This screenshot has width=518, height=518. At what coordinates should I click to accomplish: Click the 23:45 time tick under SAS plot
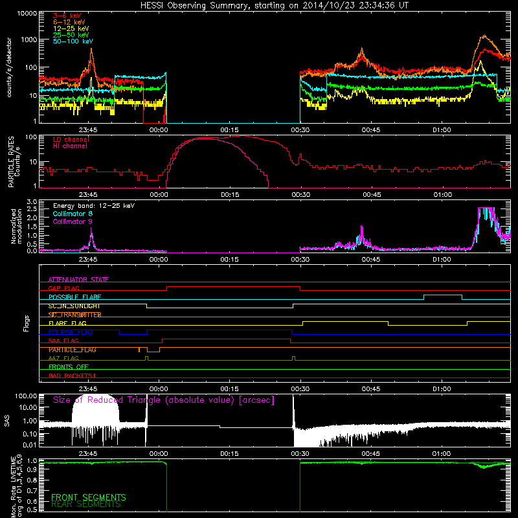pyautogui.click(x=88, y=454)
